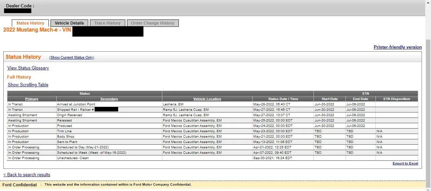Click the 'Ford Confidential' footer label

point(20,185)
